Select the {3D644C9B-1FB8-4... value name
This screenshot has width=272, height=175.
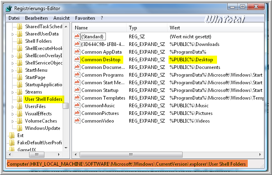[103, 44]
